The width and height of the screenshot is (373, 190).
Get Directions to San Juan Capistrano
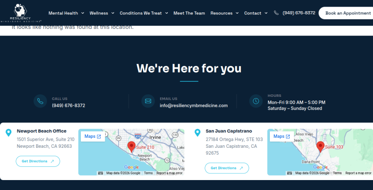tap(227, 168)
